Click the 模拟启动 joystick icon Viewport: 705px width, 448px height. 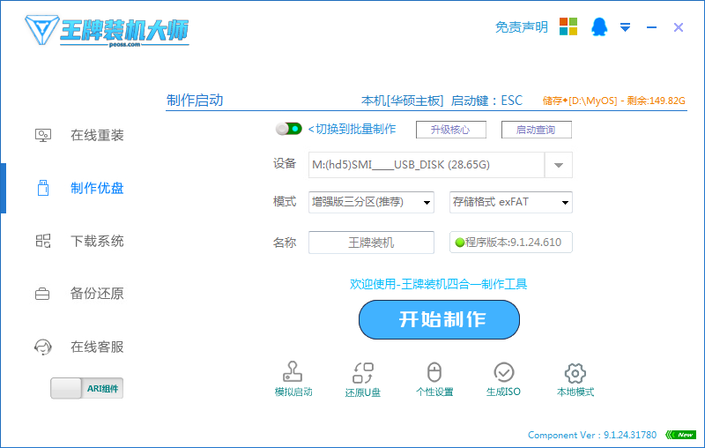click(x=293, y=371)
